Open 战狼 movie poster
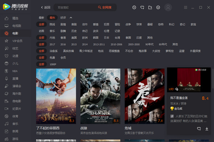214x142 pixels. (x=100, y=96)
